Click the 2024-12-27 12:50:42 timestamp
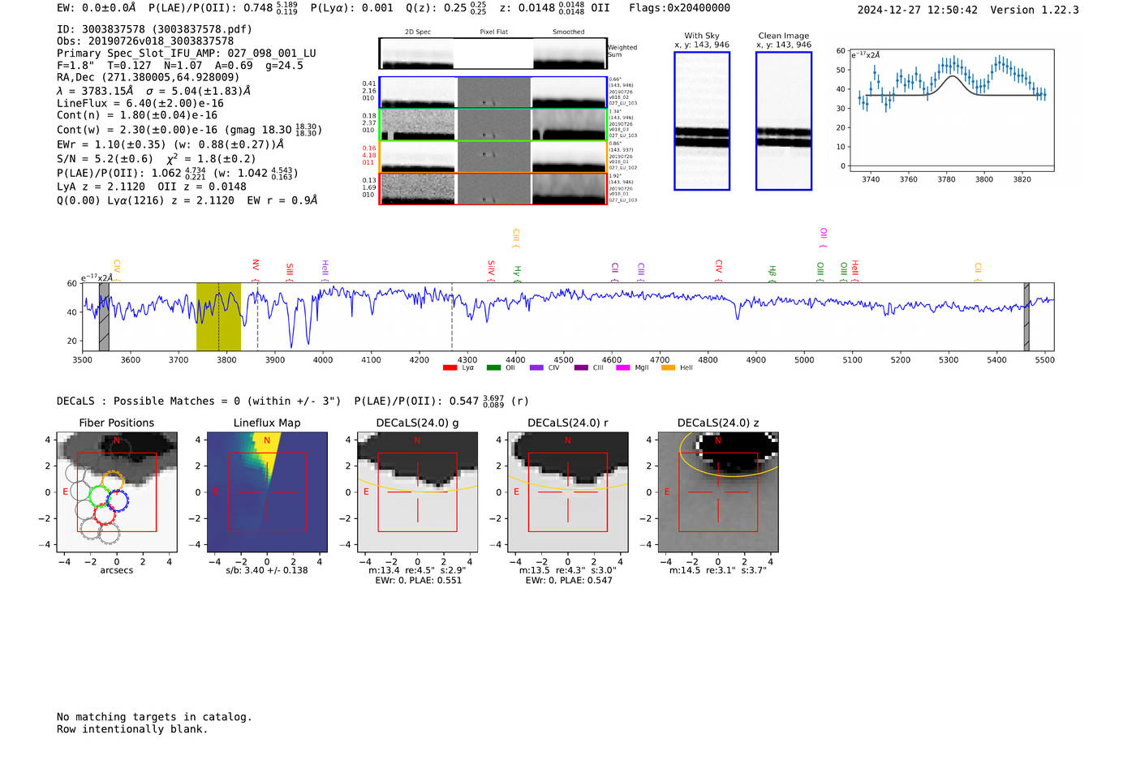Viewport: 1136px width, 773px height. click(x=918, y=10)
